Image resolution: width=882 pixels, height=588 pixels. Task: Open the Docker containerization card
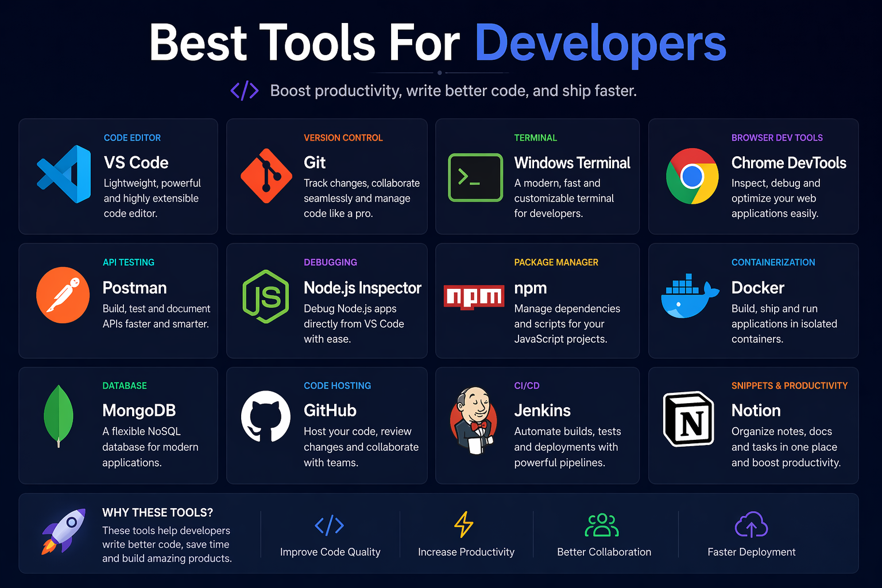coord(753,300)
